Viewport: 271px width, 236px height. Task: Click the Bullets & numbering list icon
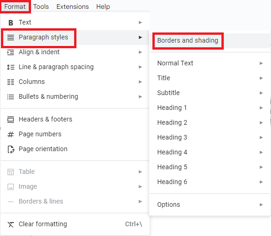pos(11,97)
